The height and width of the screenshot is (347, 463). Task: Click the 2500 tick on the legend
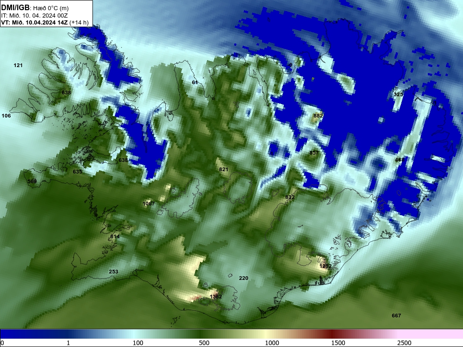tap(404, 343)
